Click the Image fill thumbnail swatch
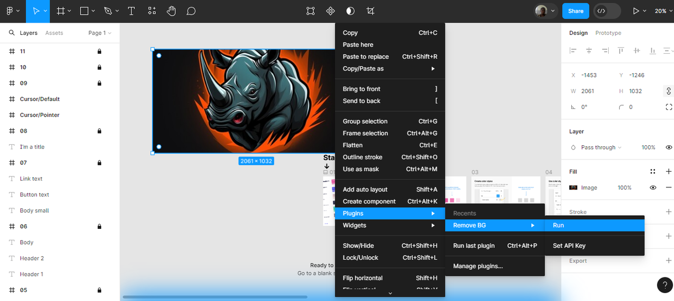 [573, 187]
